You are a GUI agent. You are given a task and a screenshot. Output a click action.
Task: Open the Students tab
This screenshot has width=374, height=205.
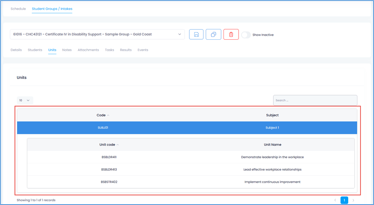point(35,50)
